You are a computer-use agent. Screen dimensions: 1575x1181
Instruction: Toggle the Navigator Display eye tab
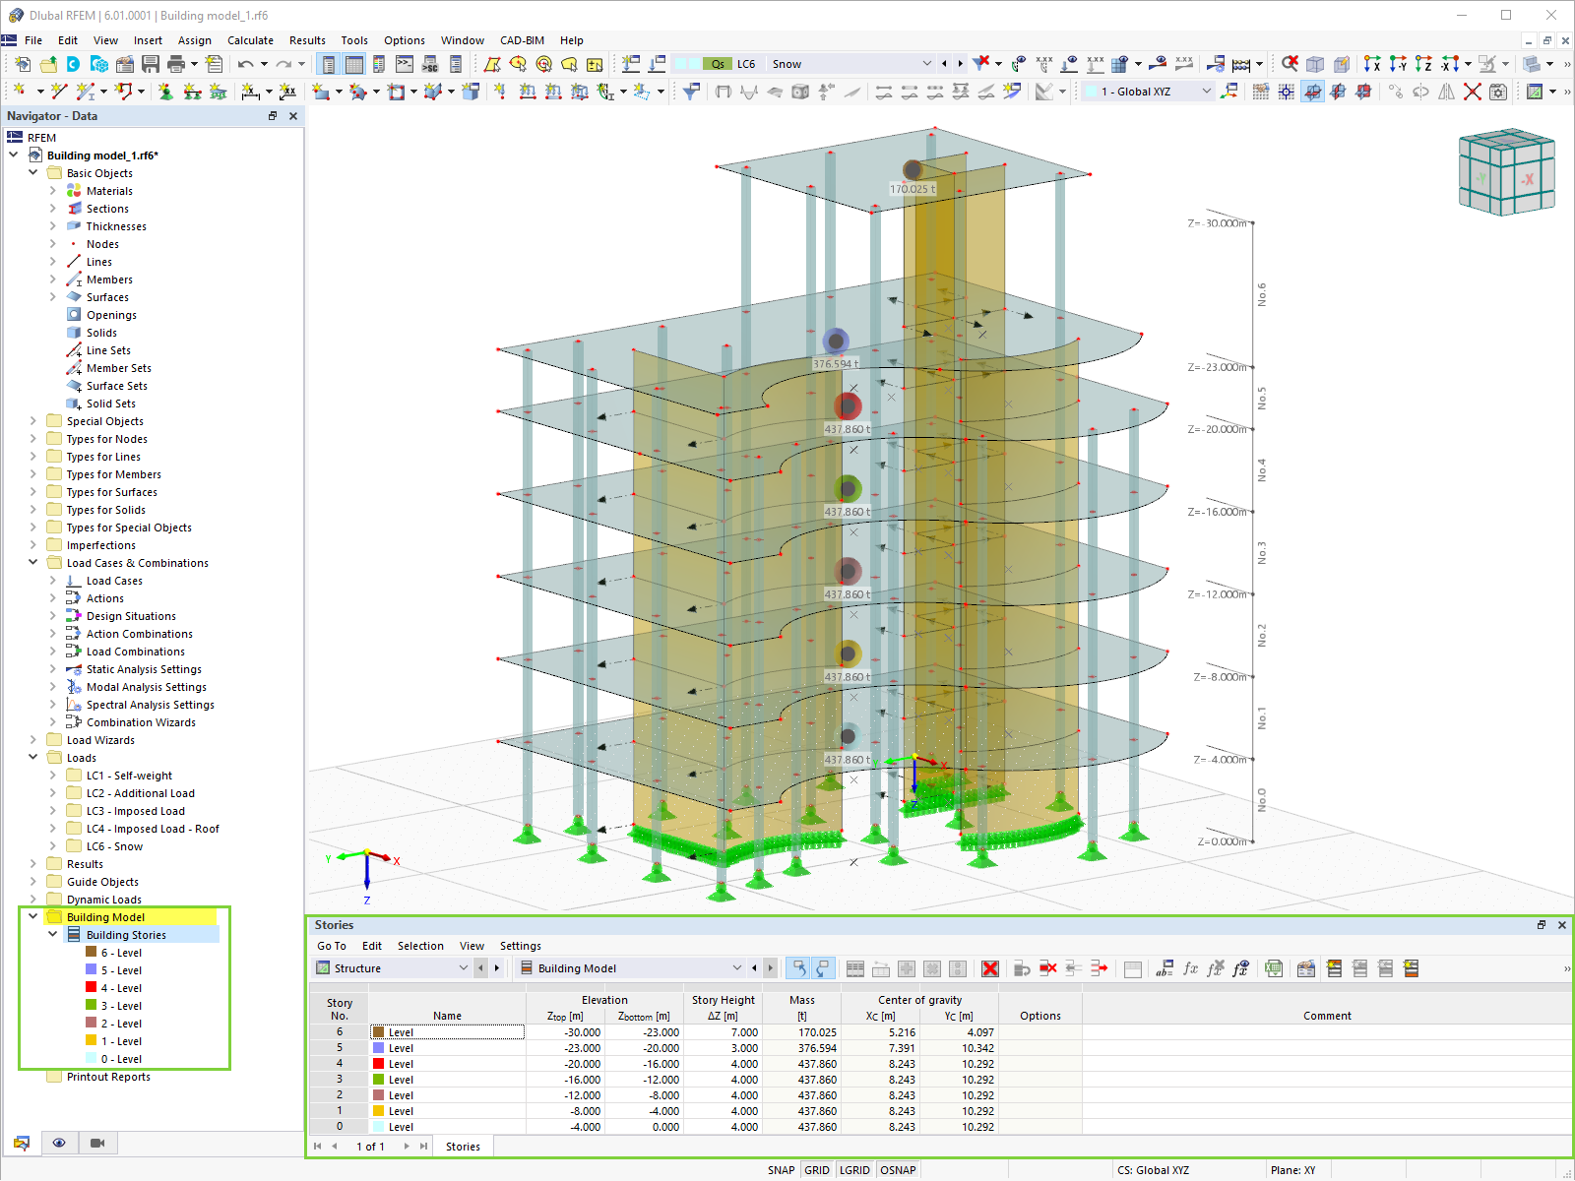(x=59, y=1143)
